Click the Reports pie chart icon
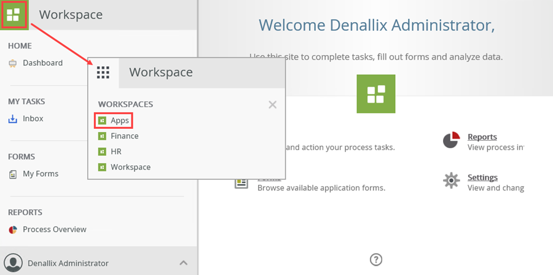Viewport: 553px width, 275px height. click(452, 140)
